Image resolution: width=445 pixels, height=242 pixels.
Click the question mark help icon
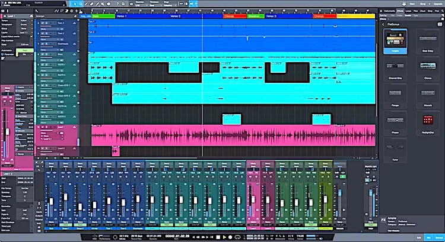coord(118,4)
